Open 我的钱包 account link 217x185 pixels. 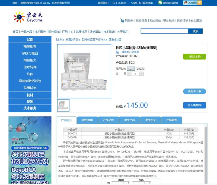155,20
